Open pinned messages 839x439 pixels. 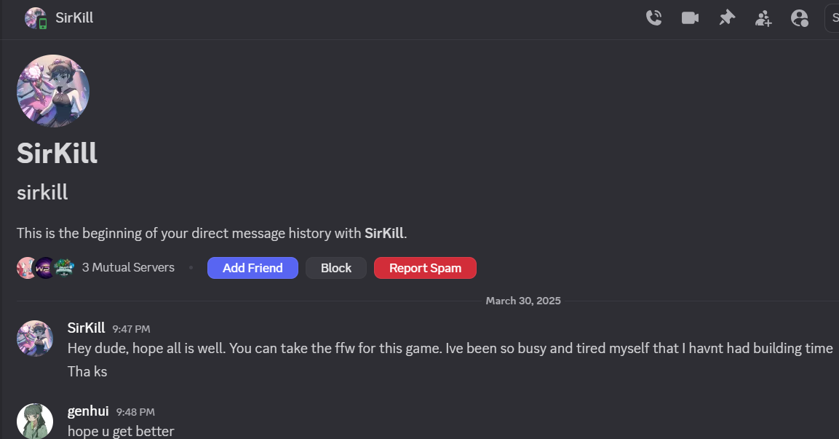click(x=726, y=18)
